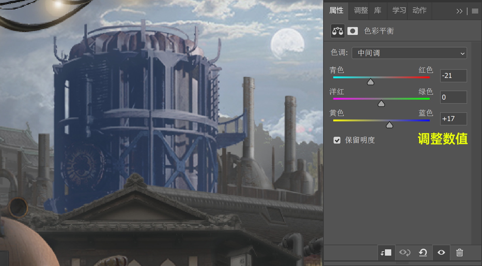Toggle layer visibility eye icon
This screenshot has width=482, height=266.
[441, 252]
